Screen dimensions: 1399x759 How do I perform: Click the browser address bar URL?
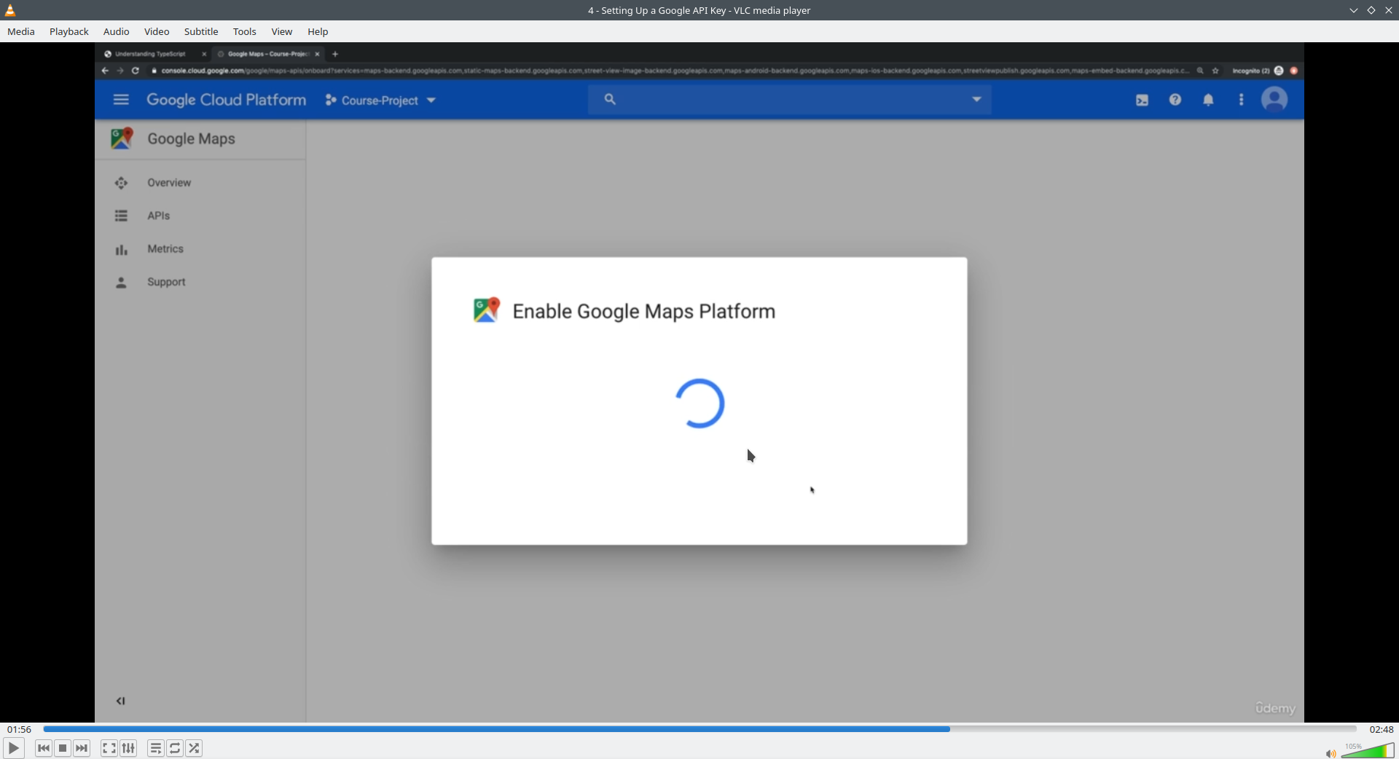[x=675, y=71]
